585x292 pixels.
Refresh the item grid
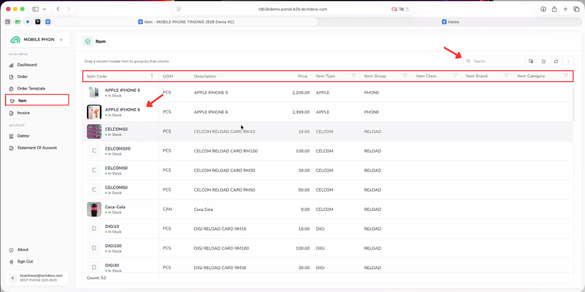(x=556, y=61)
